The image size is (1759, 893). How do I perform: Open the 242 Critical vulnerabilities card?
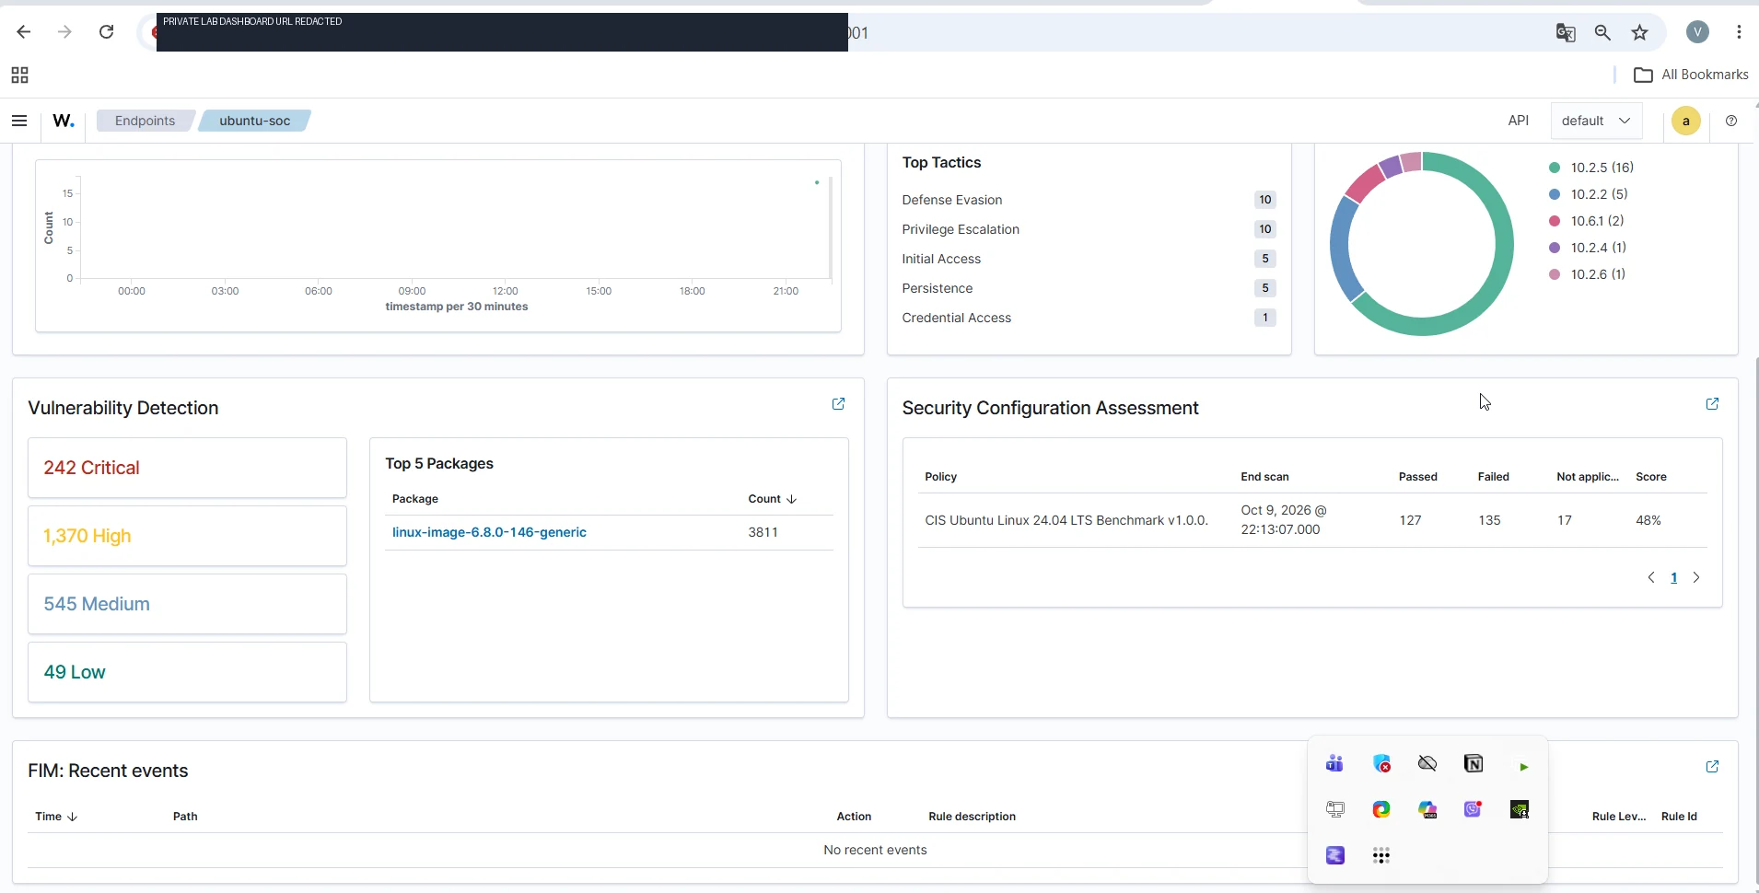tap(187, 468)
